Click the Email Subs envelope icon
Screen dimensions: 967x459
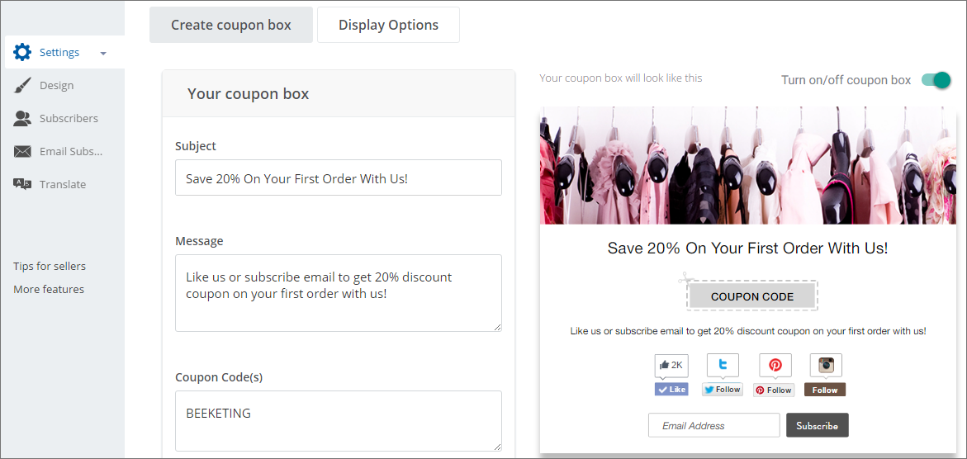[22, 151]
